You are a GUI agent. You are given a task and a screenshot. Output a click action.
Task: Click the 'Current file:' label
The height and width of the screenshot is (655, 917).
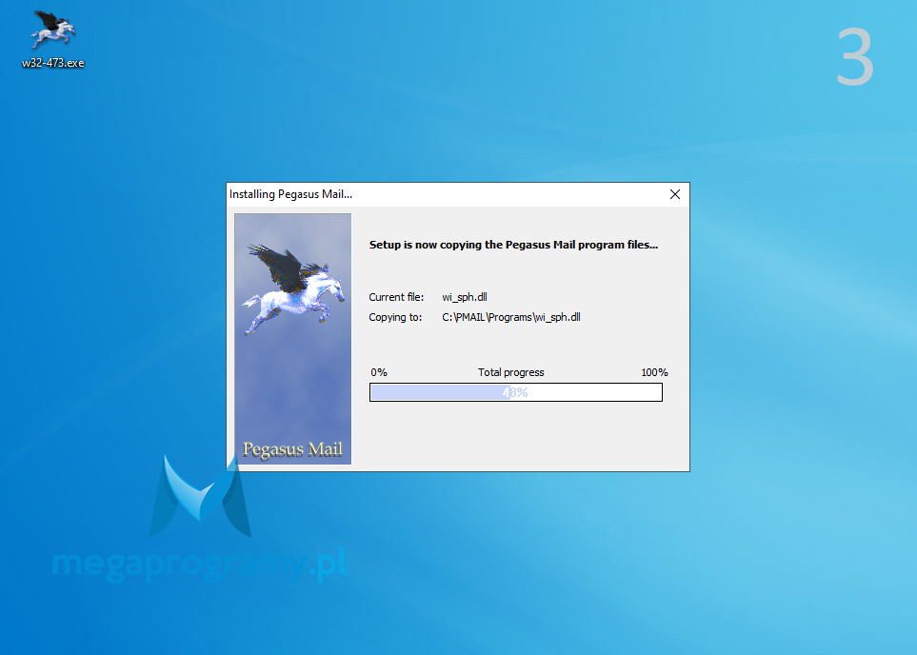coord(396,297)
